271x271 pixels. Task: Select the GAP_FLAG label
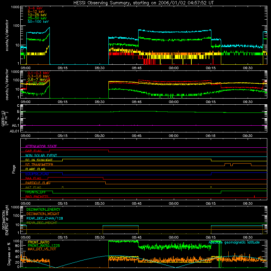33,151
